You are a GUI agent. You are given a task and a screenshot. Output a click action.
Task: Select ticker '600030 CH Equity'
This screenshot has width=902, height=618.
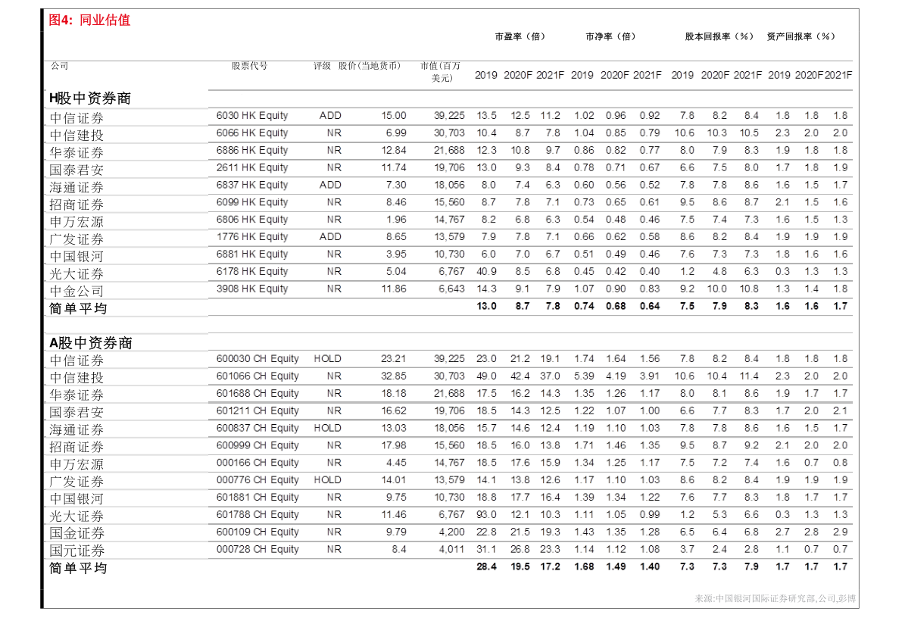[x=257, y=358]
